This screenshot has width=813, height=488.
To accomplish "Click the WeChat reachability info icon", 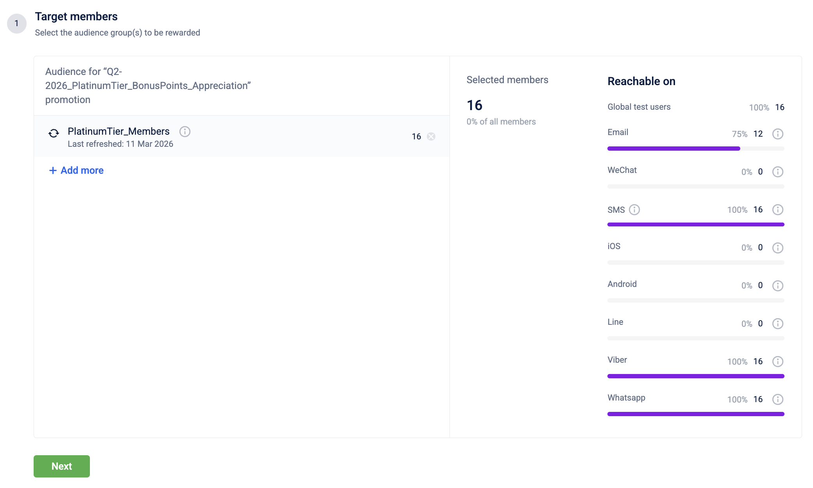I will click(x=777, y=172).
